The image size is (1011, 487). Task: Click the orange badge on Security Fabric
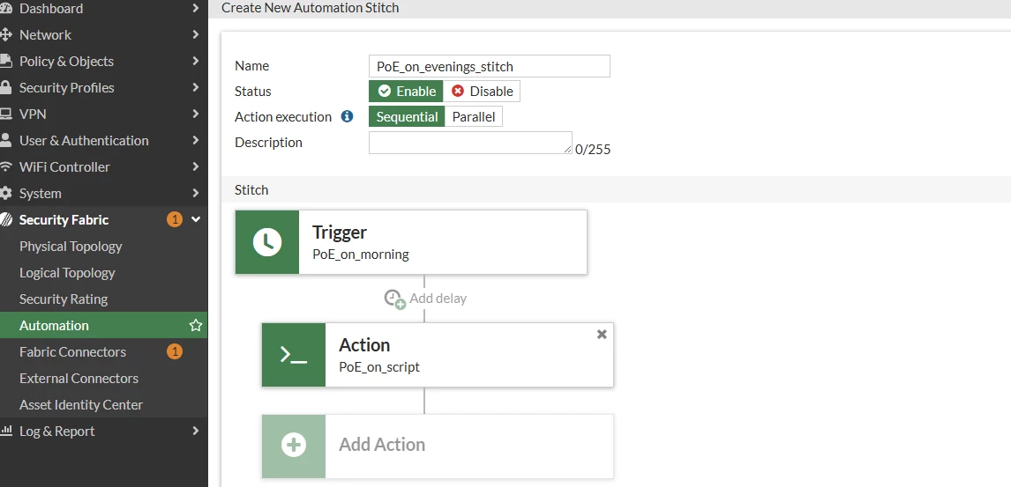tap(174, 219)
